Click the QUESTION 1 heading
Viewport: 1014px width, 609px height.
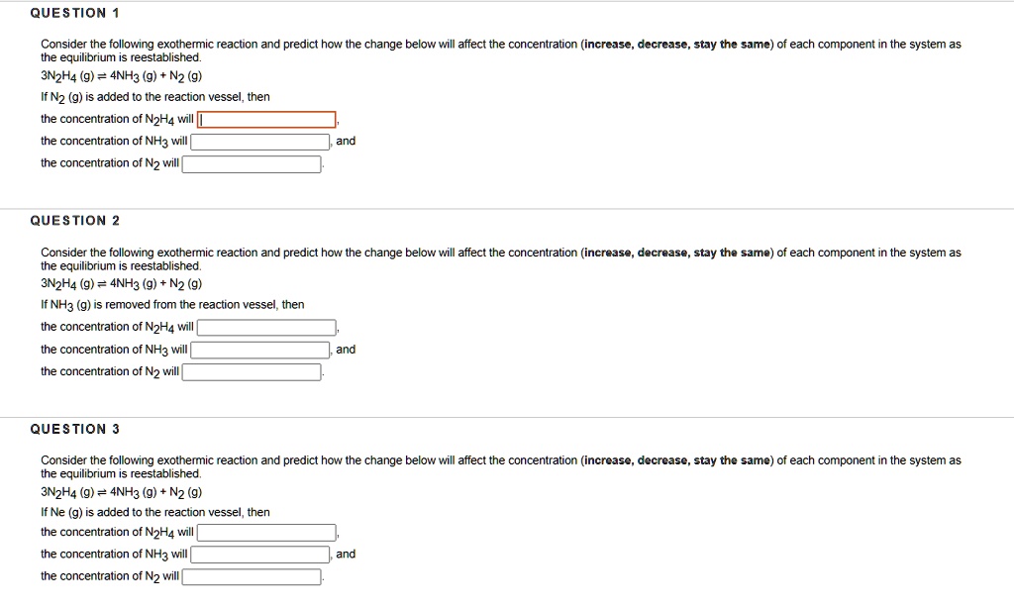[75, 13]
